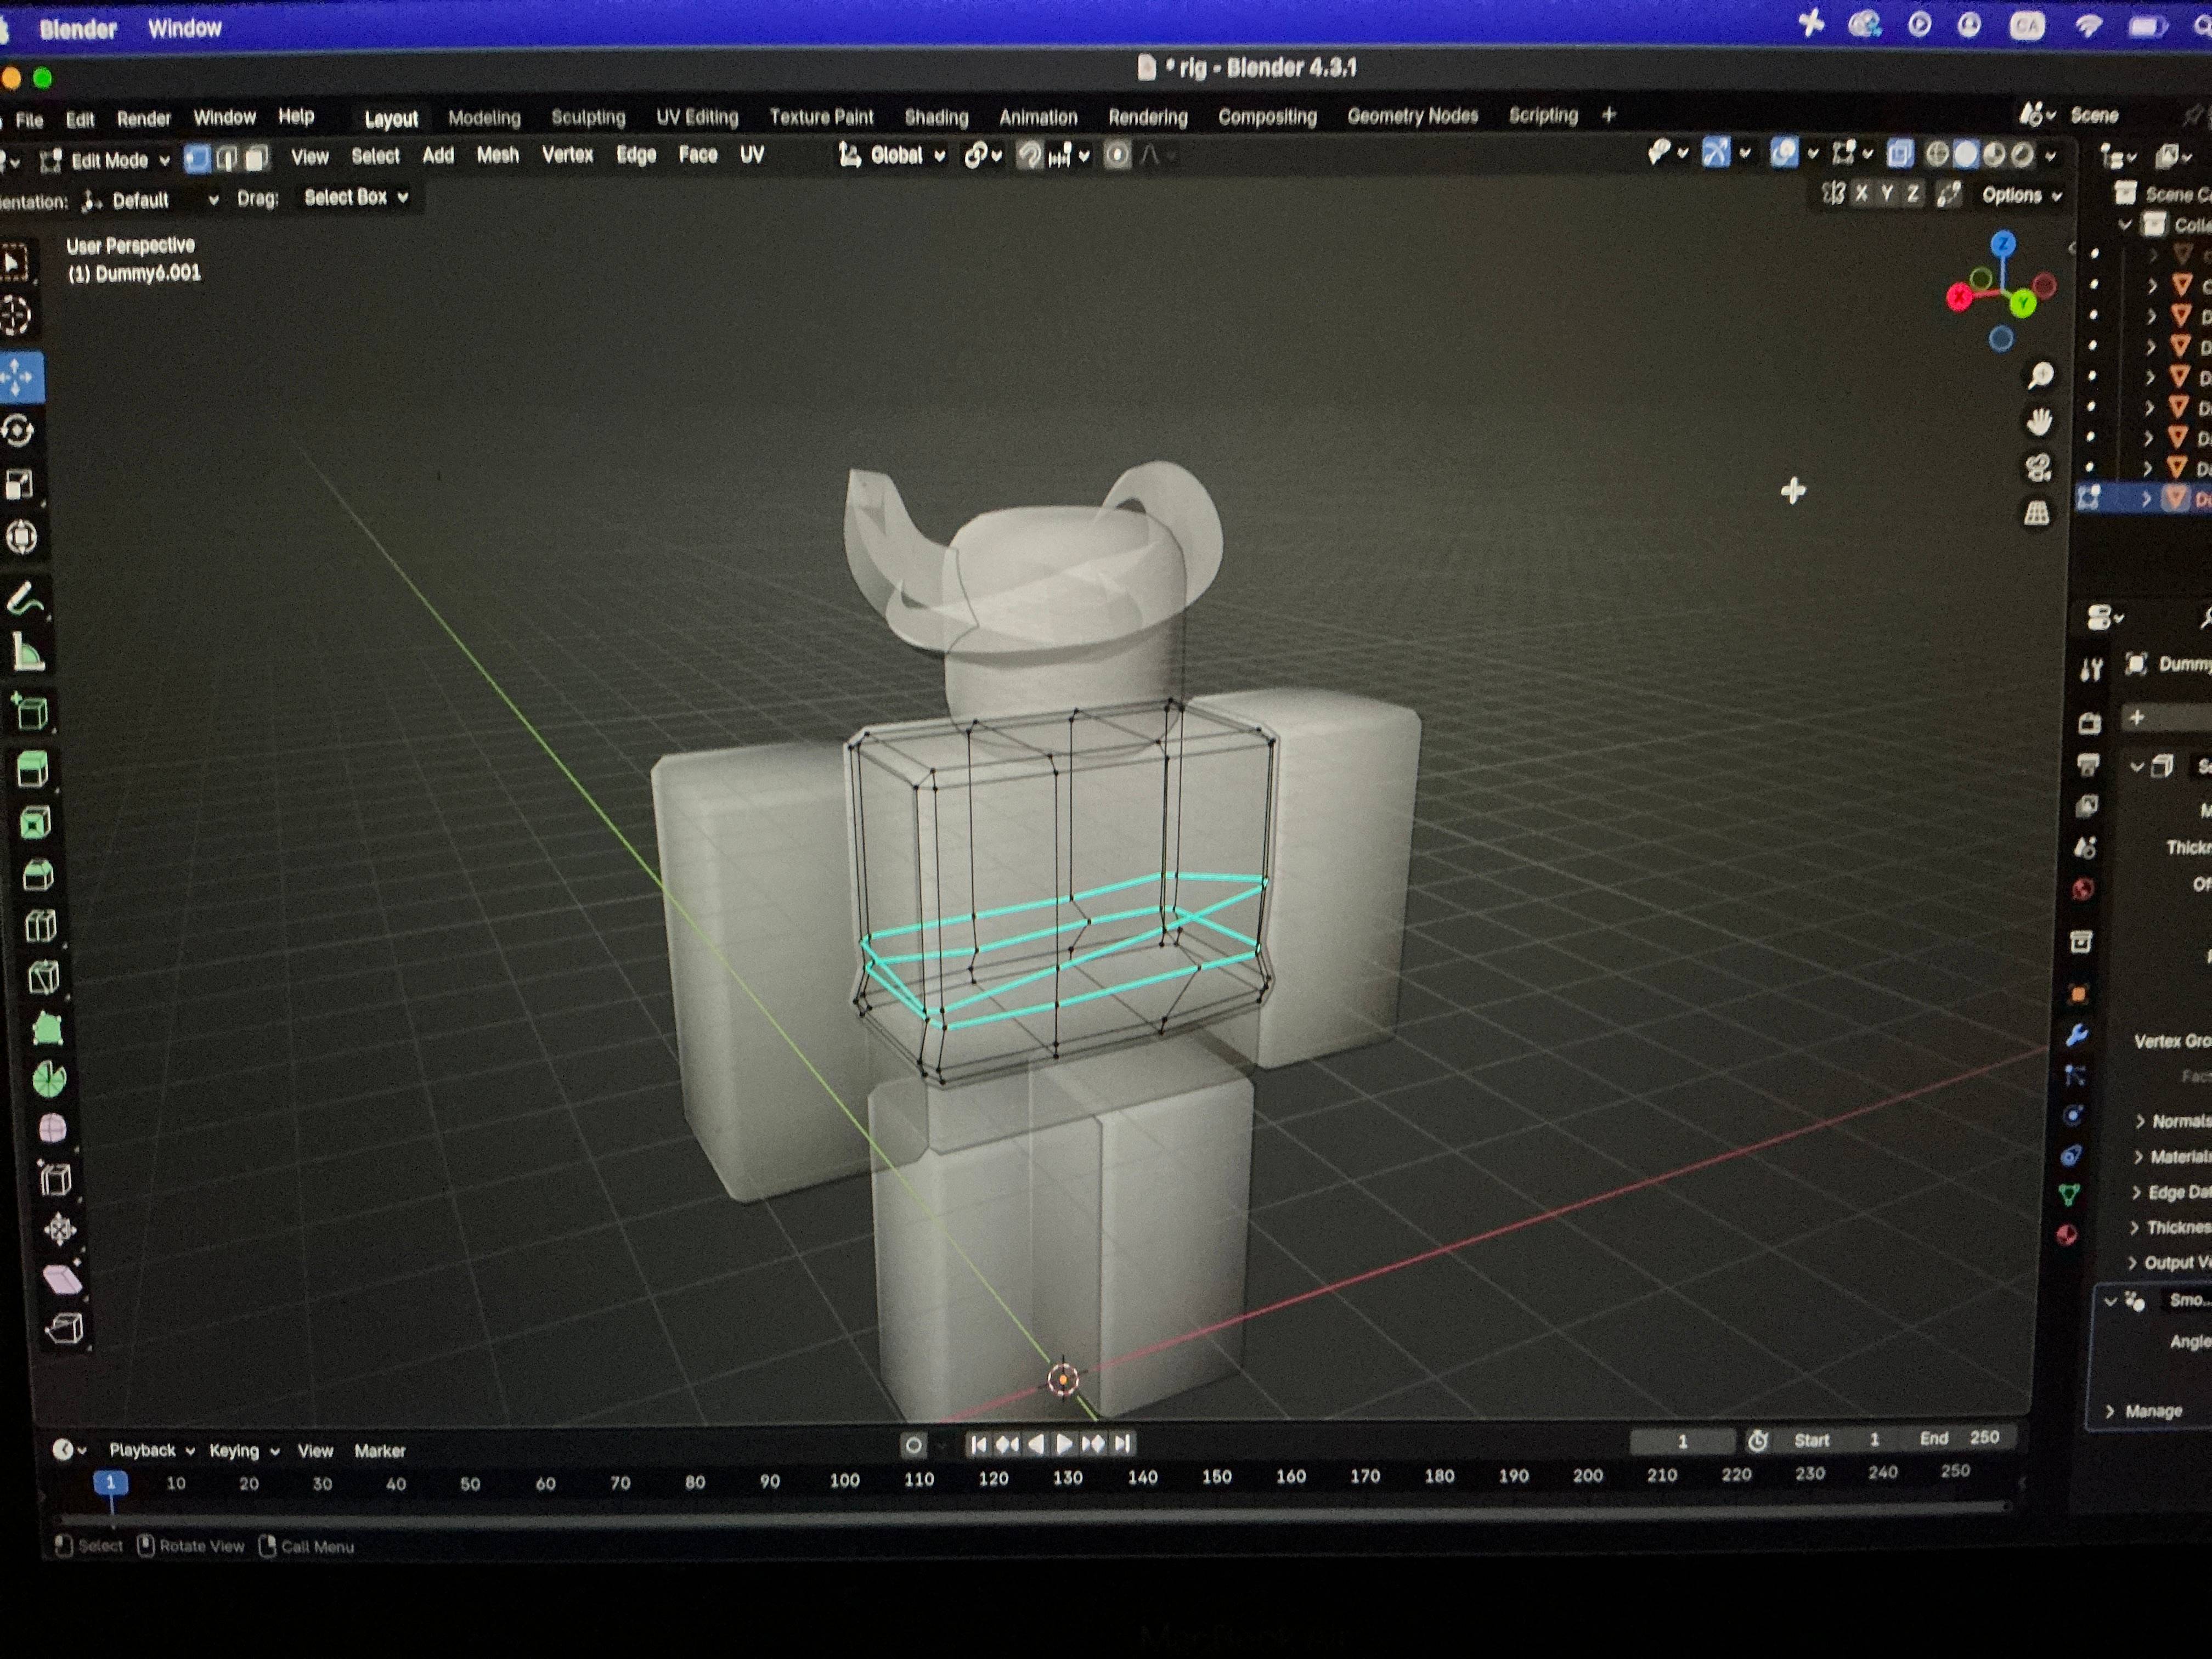Toggle camera view icon in viewport
2212x1659 pixels.
(x=2038, y=467)
